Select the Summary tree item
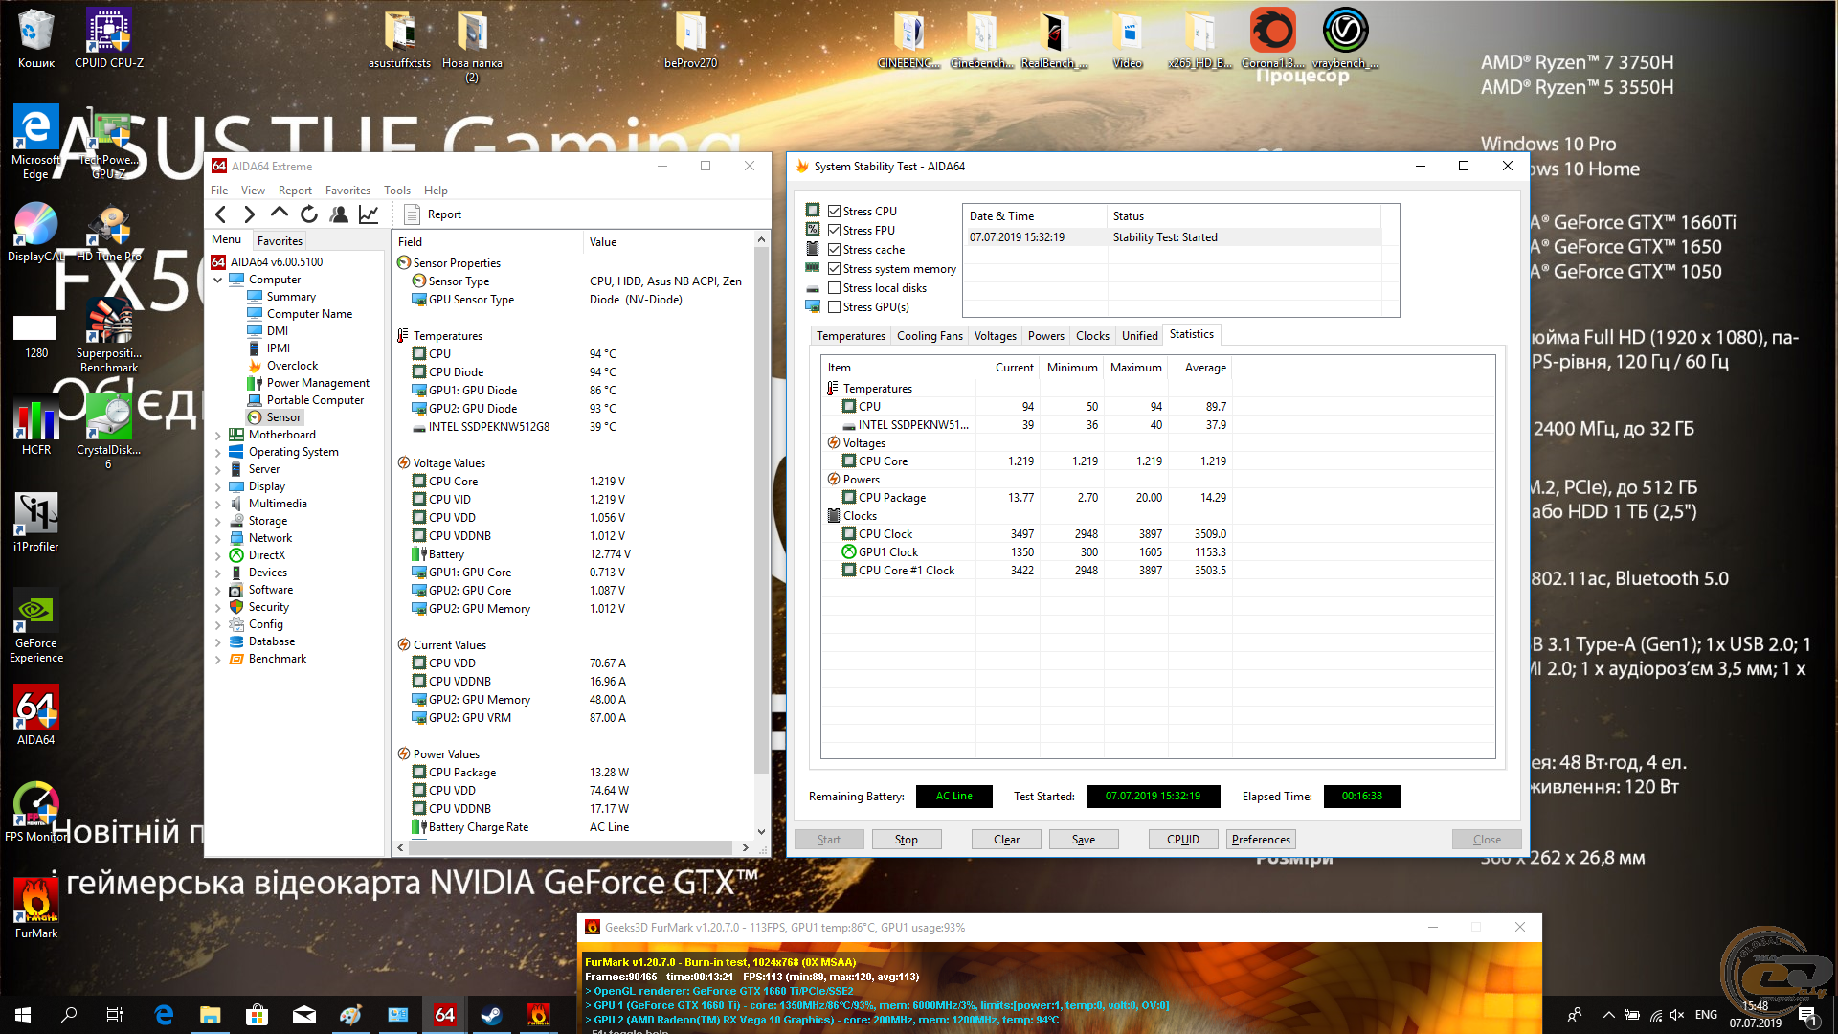Viewport: 1838px width, 1034px height. click(291, 297)
